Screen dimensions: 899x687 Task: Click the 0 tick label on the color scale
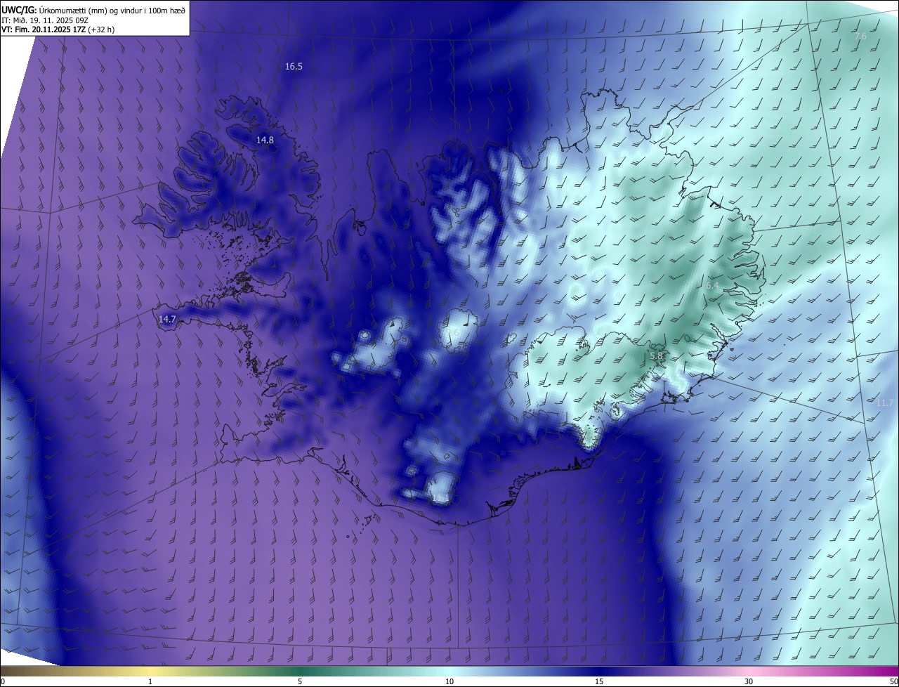(x=3, y=681)
